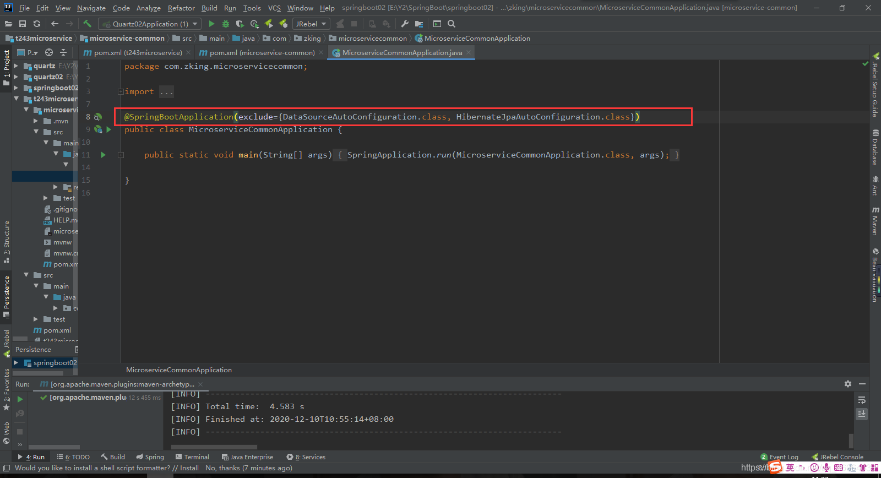This screenshot has width=881, height=478.
Task: Open the Refactor menu
Action: pos(181,8)
